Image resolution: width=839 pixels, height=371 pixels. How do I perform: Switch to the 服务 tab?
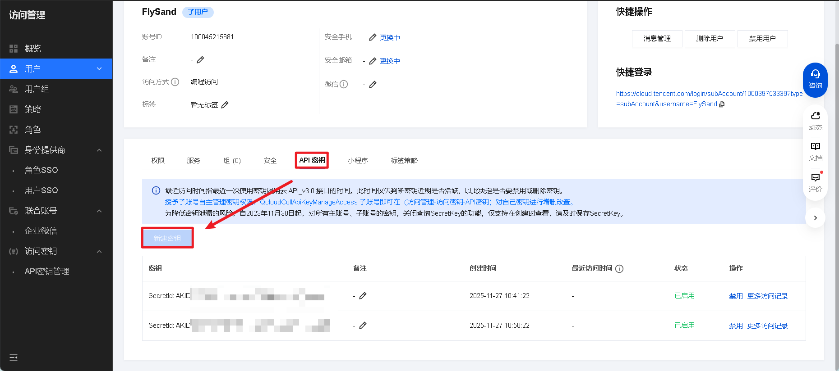[x=194, y=161]
